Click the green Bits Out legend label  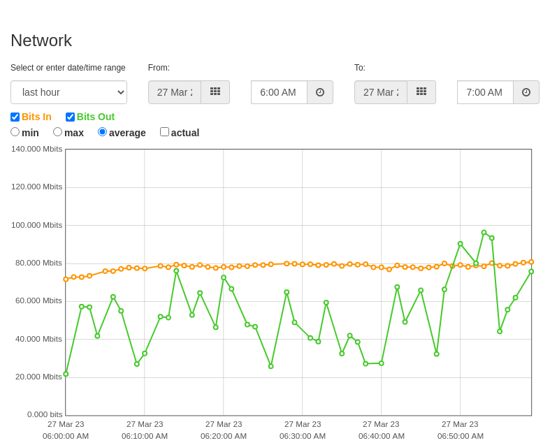click(96, 117)
